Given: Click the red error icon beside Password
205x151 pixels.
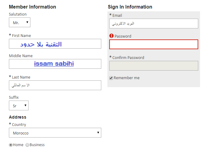Looking at the screenshot, I should point(111,36).
